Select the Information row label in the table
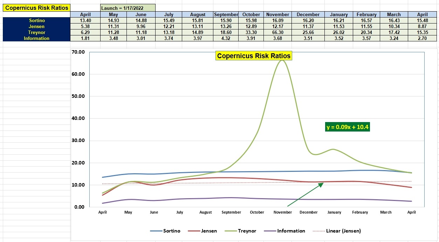The width and height of the screenshot is (439, 242). pos(36,38)
